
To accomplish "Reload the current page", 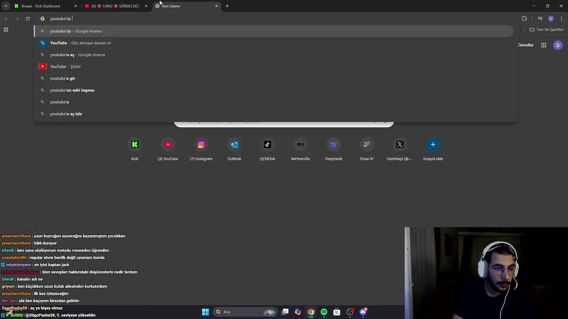I will pos(28,19).
